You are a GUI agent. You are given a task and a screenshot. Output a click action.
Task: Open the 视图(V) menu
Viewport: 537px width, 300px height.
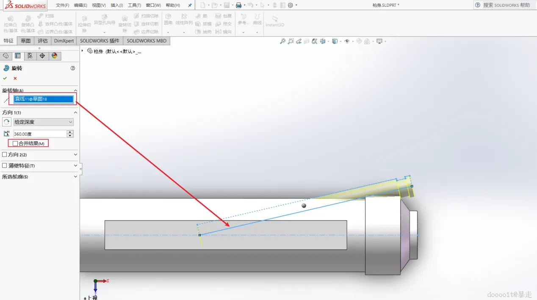click(x=99, y=5)
